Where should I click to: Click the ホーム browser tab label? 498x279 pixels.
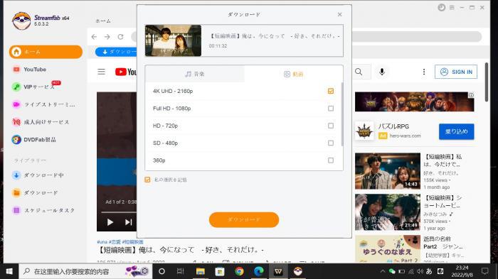(x=103, y=21)
